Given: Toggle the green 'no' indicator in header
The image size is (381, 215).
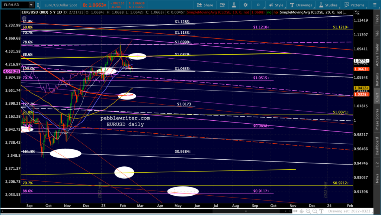Looking at the screenshot, I should click(x=270, y=12).
